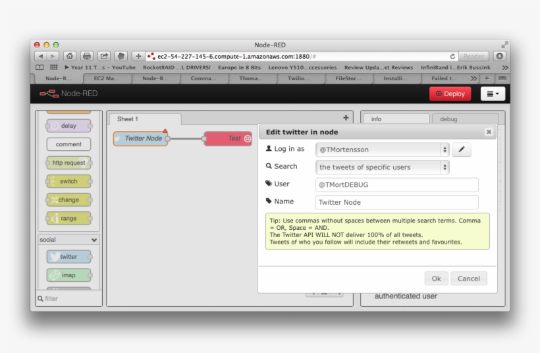Switch to the Comma... browser tab
This screenshot has height=353, width=540.
(203, 78)
